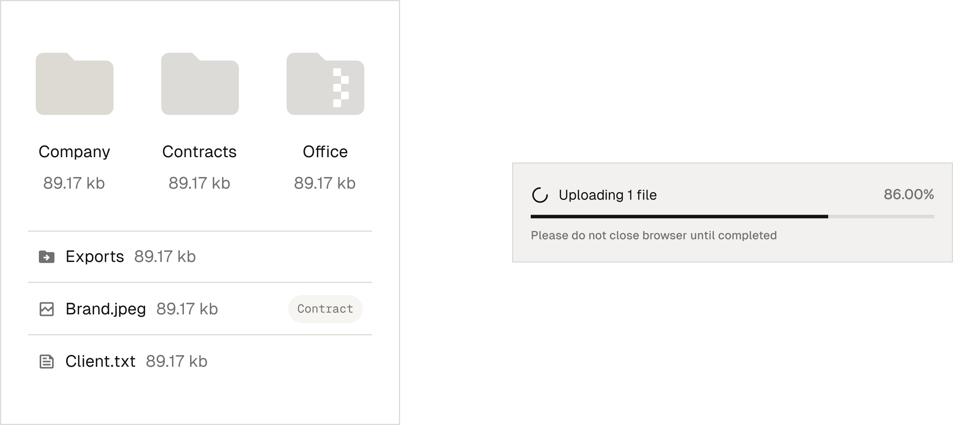Viewport: 953px width, 425px height.
Task: Click the 86.00% percentage readout
Action: coord(908,194)
